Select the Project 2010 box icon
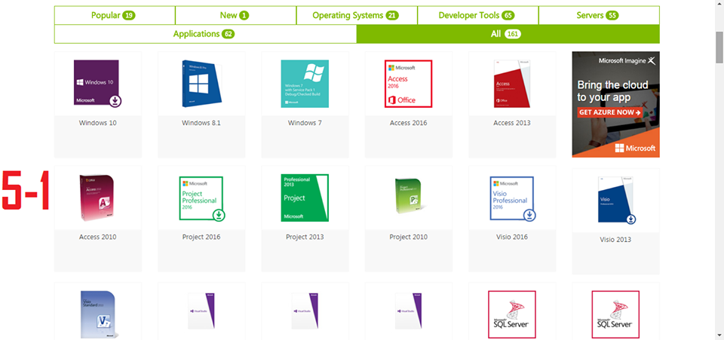 408,199
